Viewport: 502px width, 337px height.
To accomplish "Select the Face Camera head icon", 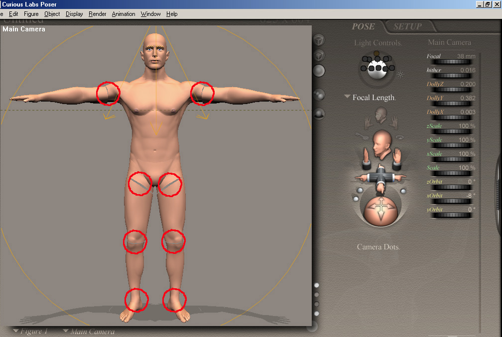I will tap(380, 115).
